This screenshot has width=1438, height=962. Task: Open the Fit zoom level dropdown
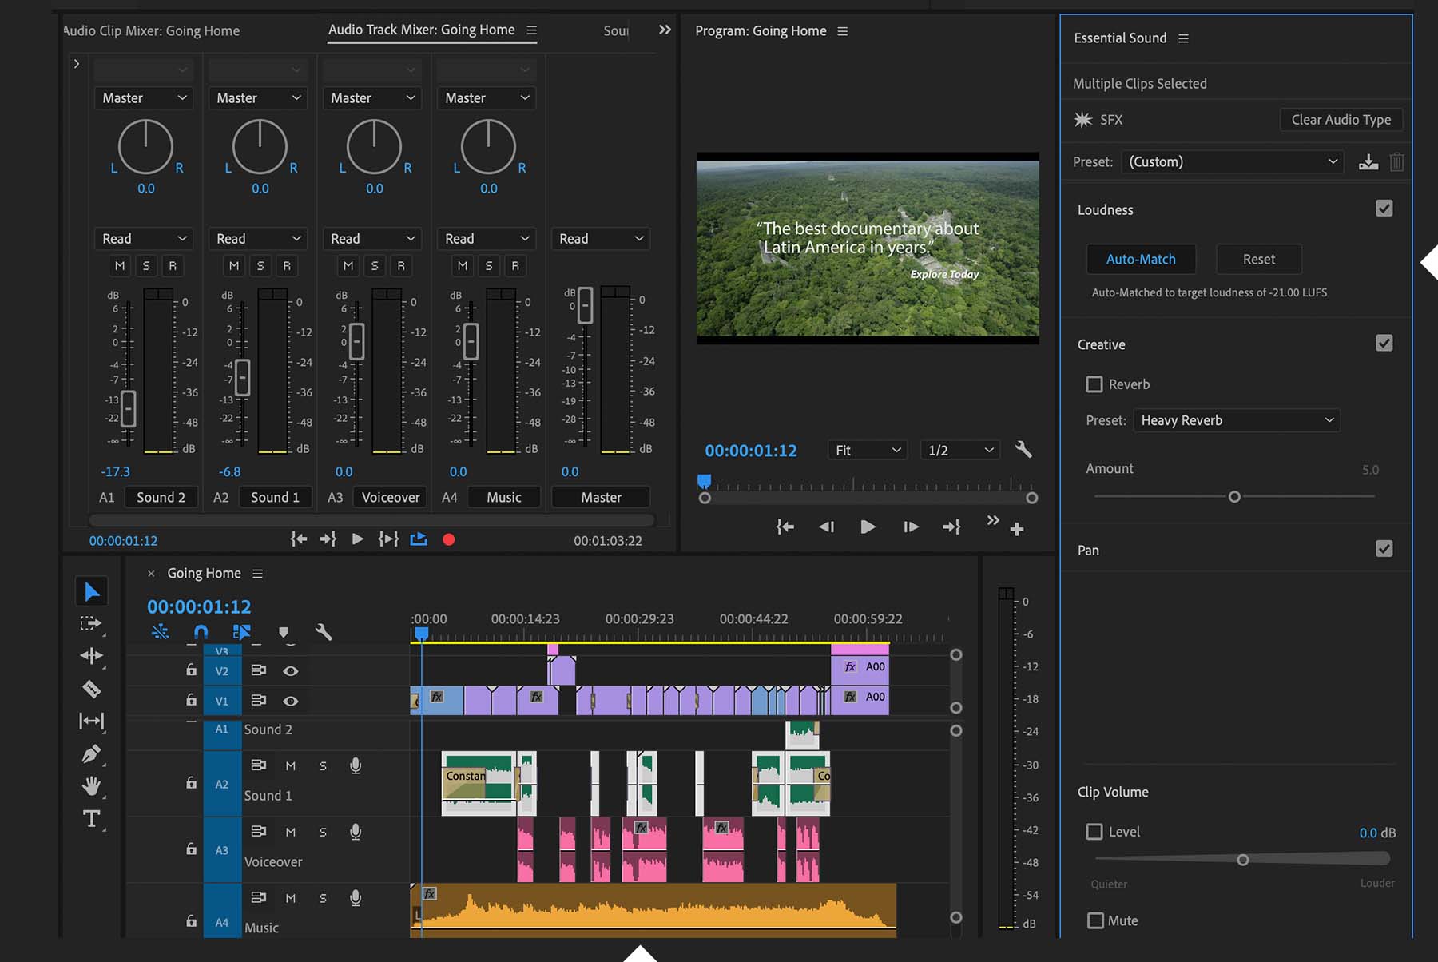tap(867, 451)
